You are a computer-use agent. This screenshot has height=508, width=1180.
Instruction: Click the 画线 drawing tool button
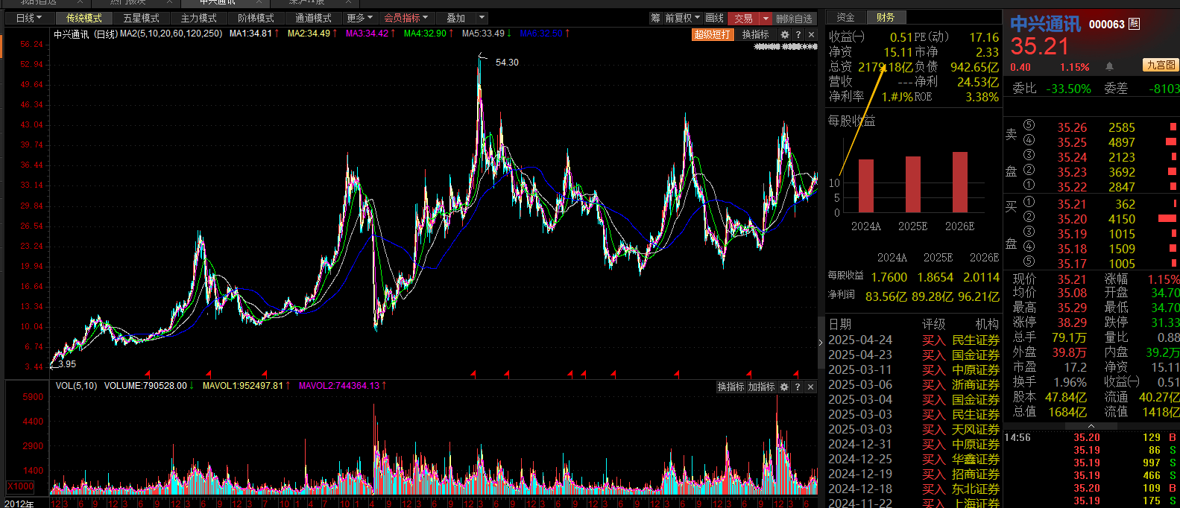pos(714,18)
